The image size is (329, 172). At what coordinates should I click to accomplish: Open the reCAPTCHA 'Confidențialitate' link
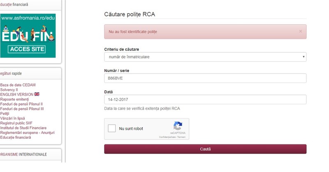167,137
